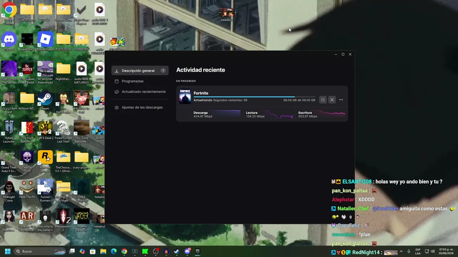Open Discord desktop shortcut
Image resolution: width=458 pixels, height=257 pixels.
(x=9, y=42)
